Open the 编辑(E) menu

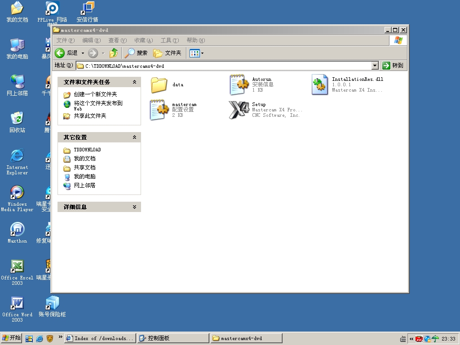pyautogui.click(x=92, y=40)
